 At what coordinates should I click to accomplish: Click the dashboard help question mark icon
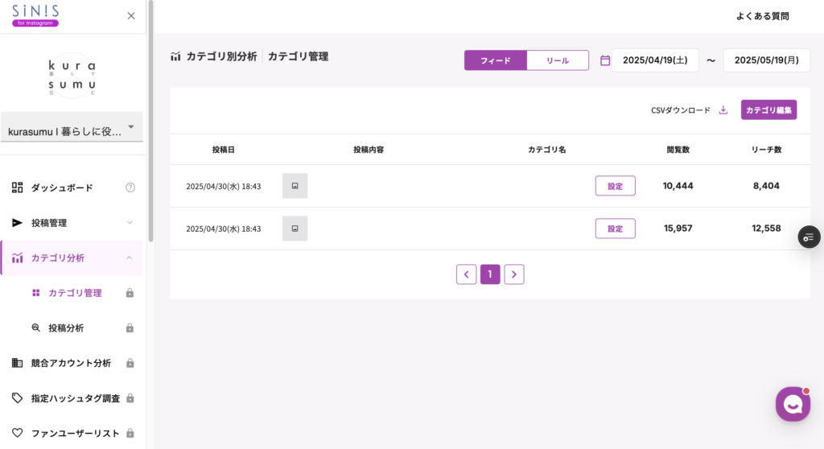click(130, 187)
